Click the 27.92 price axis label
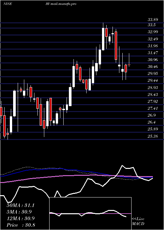The width and height of the screenshot is (164, 230). click(153, 101)
